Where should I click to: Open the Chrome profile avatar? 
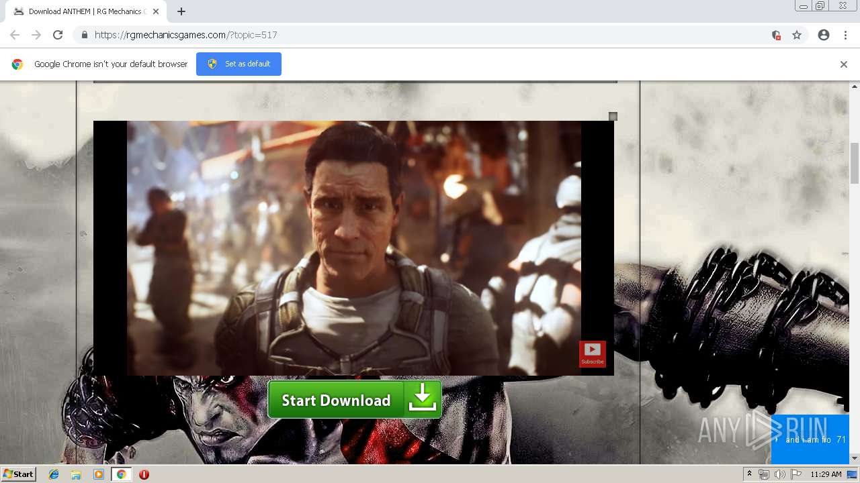824,35
